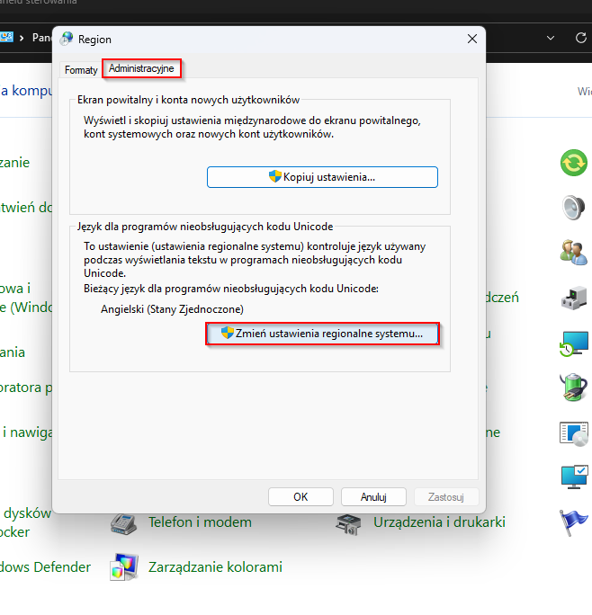
Task: Switch to the Formaty tab
Action: tap(81, 69)
